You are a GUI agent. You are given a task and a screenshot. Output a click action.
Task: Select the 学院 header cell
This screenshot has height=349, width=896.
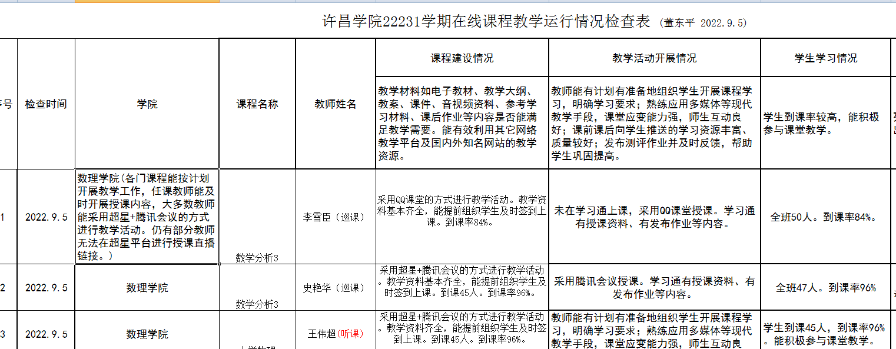pos(147,104)
